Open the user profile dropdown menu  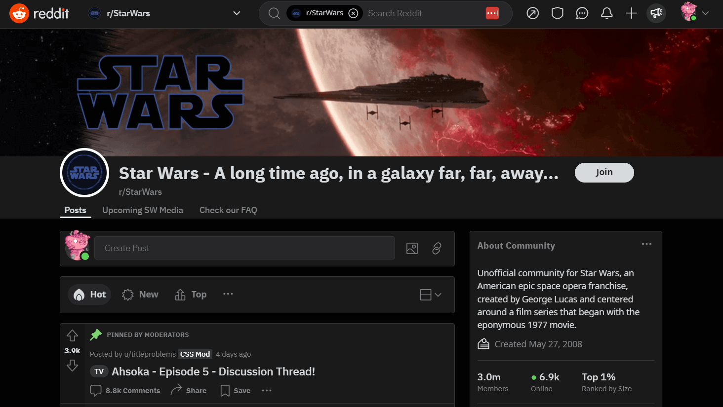695,13
